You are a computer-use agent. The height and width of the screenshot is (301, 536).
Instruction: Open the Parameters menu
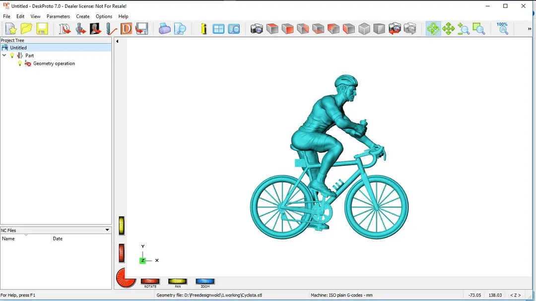click(x=58, y=16)
